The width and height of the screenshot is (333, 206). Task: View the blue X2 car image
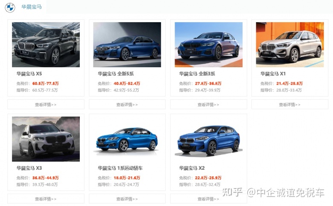(x=208, y=139)
